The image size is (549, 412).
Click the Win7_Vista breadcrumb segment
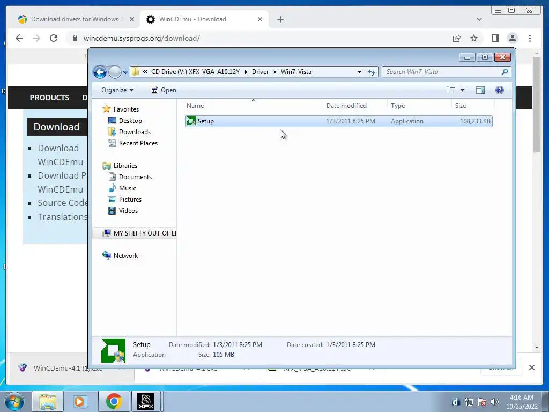296,72
